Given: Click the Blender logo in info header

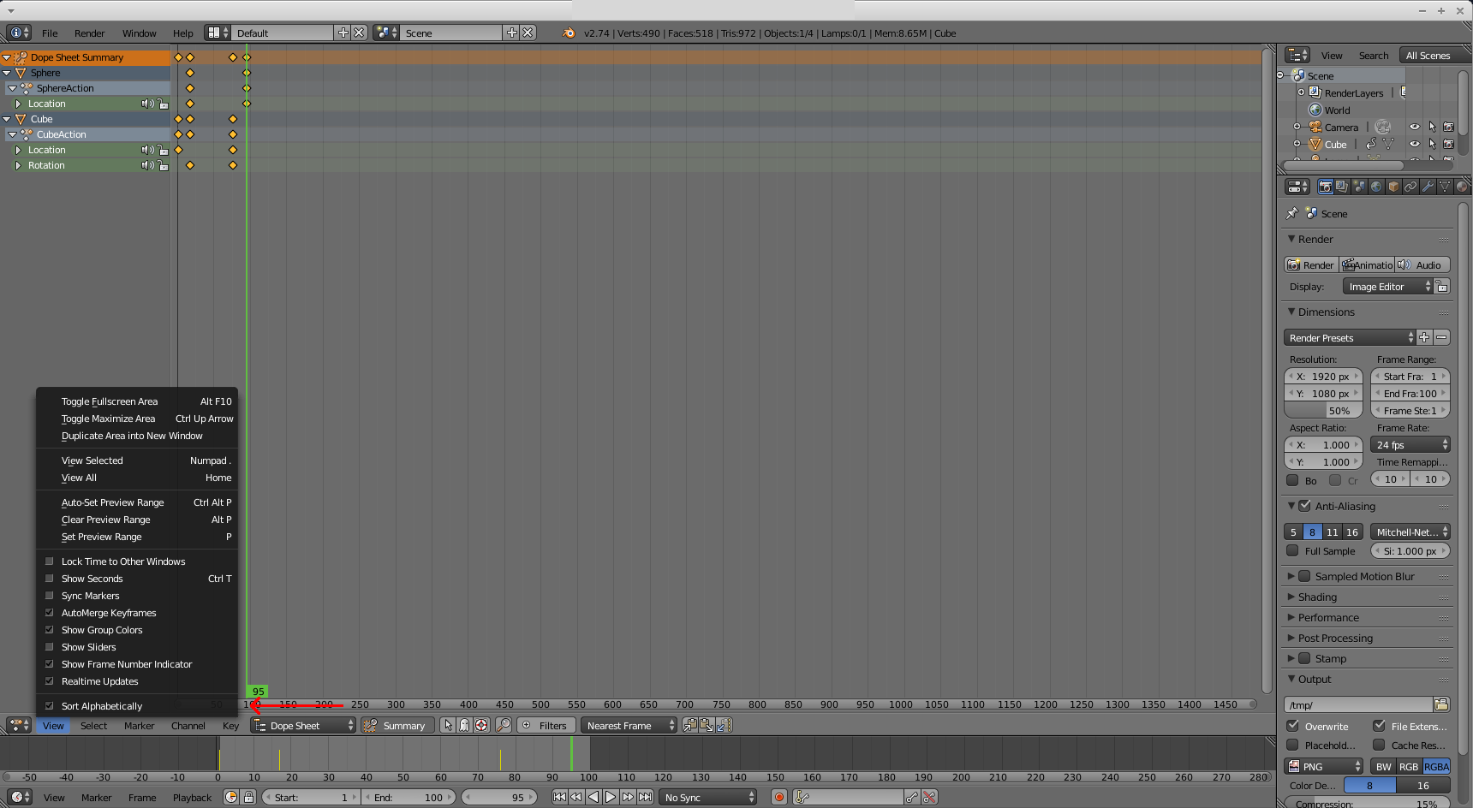Looking at the screenshot, I should [569, 33].
